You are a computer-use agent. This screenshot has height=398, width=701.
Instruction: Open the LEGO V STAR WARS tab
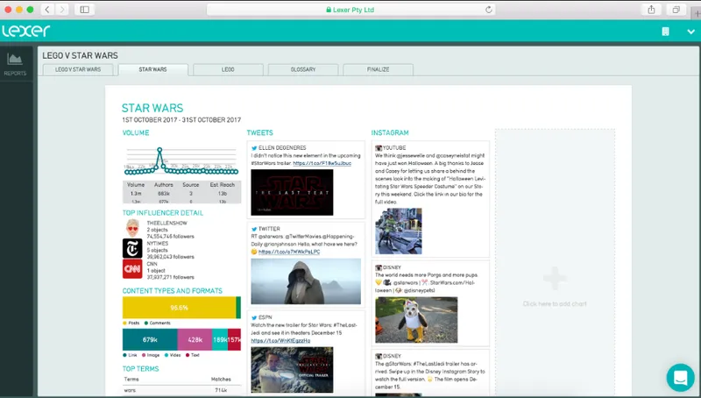click(78, 69)
